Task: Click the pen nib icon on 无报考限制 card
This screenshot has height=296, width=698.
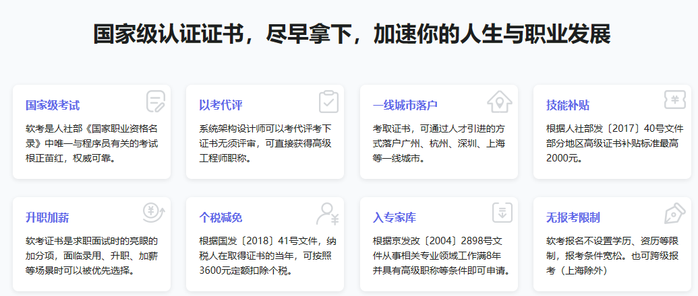Action: 674,213
